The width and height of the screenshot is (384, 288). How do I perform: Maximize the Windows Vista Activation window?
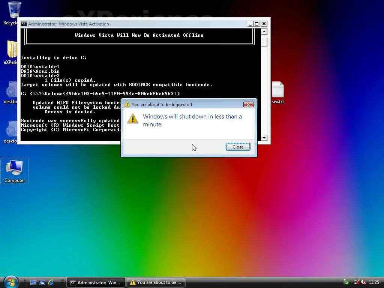tap(256, 24)
